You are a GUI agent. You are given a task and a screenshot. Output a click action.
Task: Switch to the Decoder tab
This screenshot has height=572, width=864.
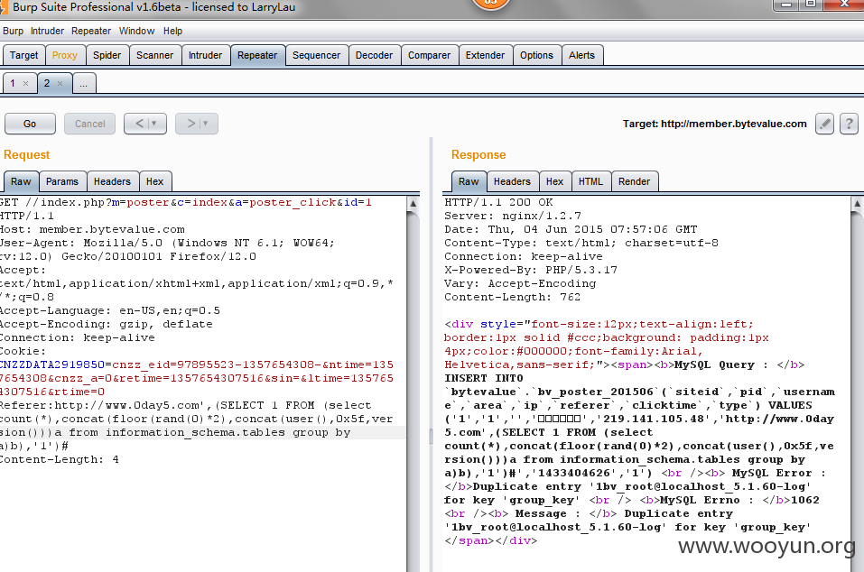click(374, 55)
